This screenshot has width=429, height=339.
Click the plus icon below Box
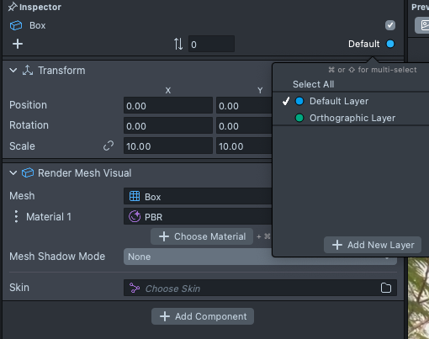pyautogui.click(x=18, y=44)
